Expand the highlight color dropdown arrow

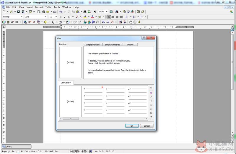(x=89, y=17)
